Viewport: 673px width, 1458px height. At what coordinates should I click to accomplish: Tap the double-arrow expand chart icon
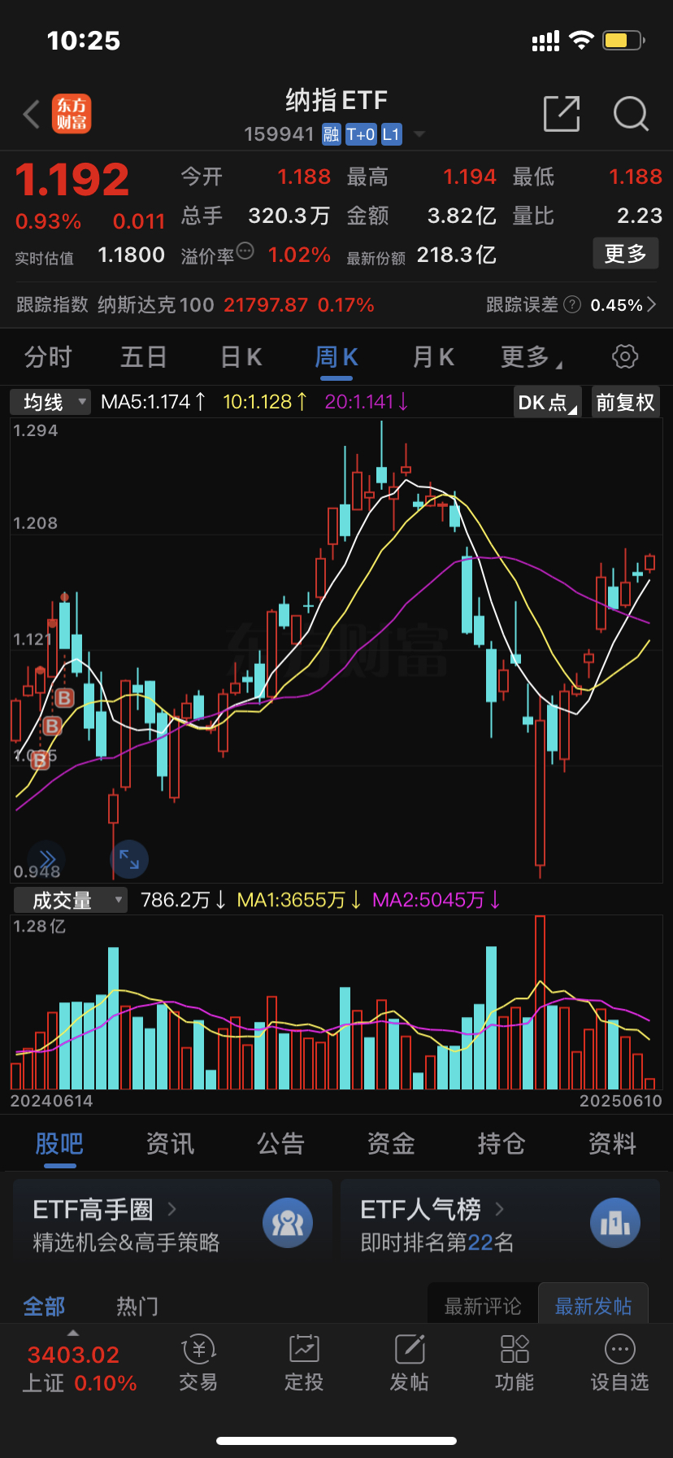(46, 859)
